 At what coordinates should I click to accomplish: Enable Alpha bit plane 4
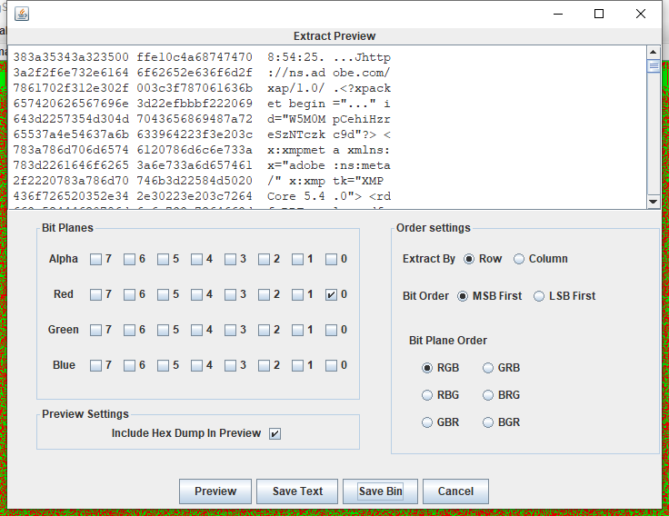196,259
